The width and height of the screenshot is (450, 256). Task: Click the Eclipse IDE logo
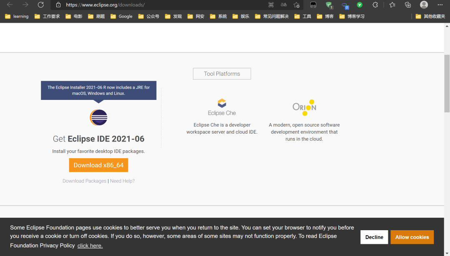(98, 117)
